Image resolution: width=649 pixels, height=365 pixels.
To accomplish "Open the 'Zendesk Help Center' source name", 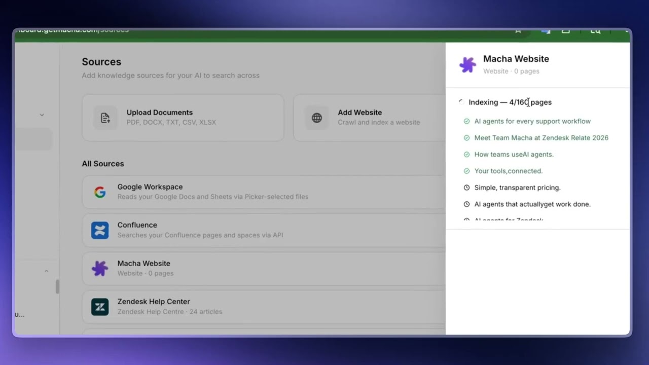I will (x=154, y=302).
